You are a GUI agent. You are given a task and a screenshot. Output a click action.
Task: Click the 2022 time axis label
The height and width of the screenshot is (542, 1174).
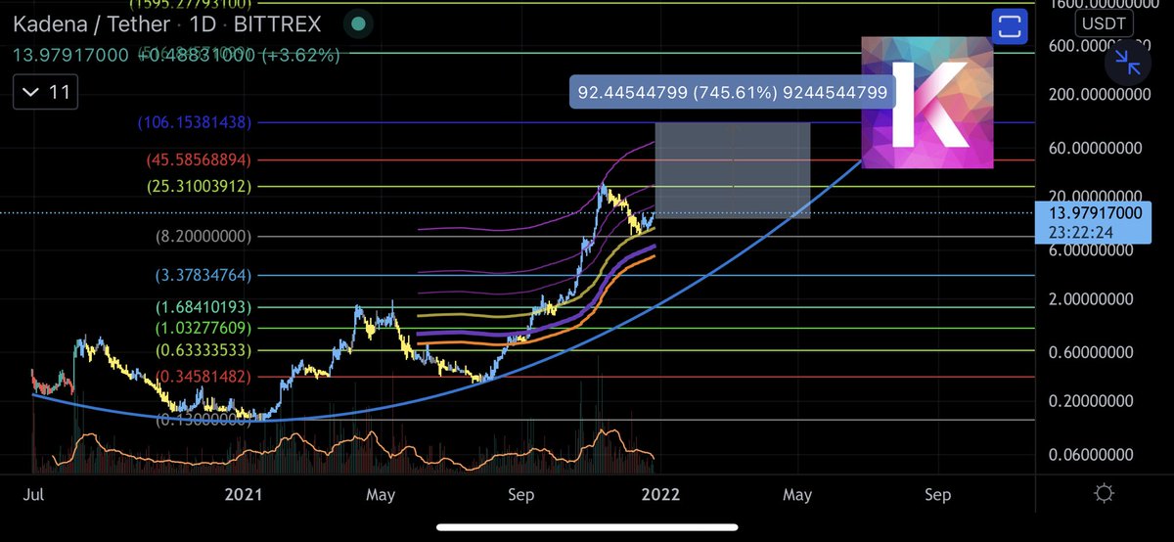660,494
